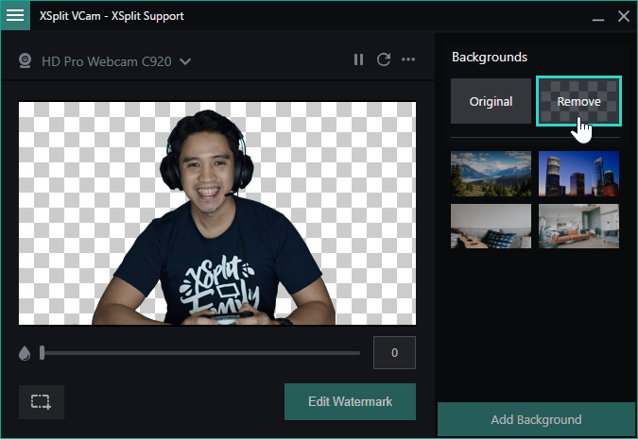The height and width of the screenshot is (439, 638).
Task: Click the Backgrounds panel heading
Action: [x=490, y=57]
